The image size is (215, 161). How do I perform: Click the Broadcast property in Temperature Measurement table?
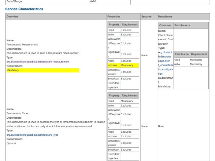pos(114,79)
